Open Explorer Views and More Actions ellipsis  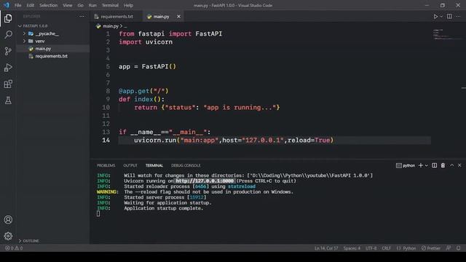coord(82,17)
